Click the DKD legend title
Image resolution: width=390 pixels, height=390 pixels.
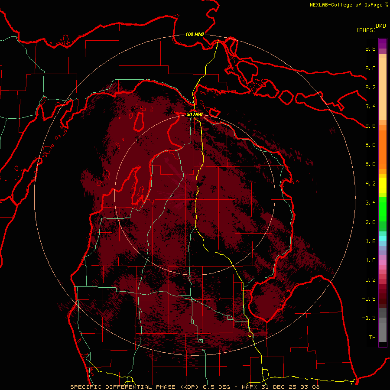(x=380, y=26)
